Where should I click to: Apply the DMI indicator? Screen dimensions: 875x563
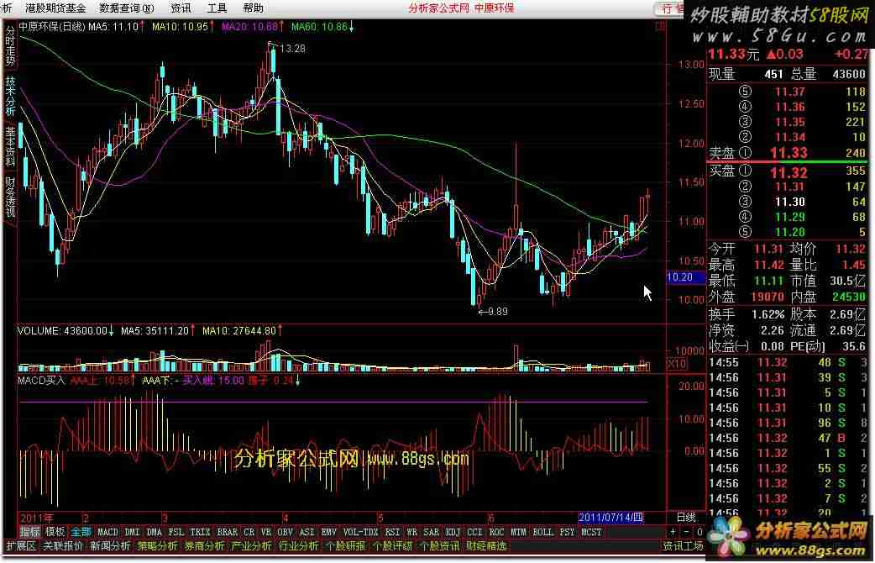click(132, 532)
